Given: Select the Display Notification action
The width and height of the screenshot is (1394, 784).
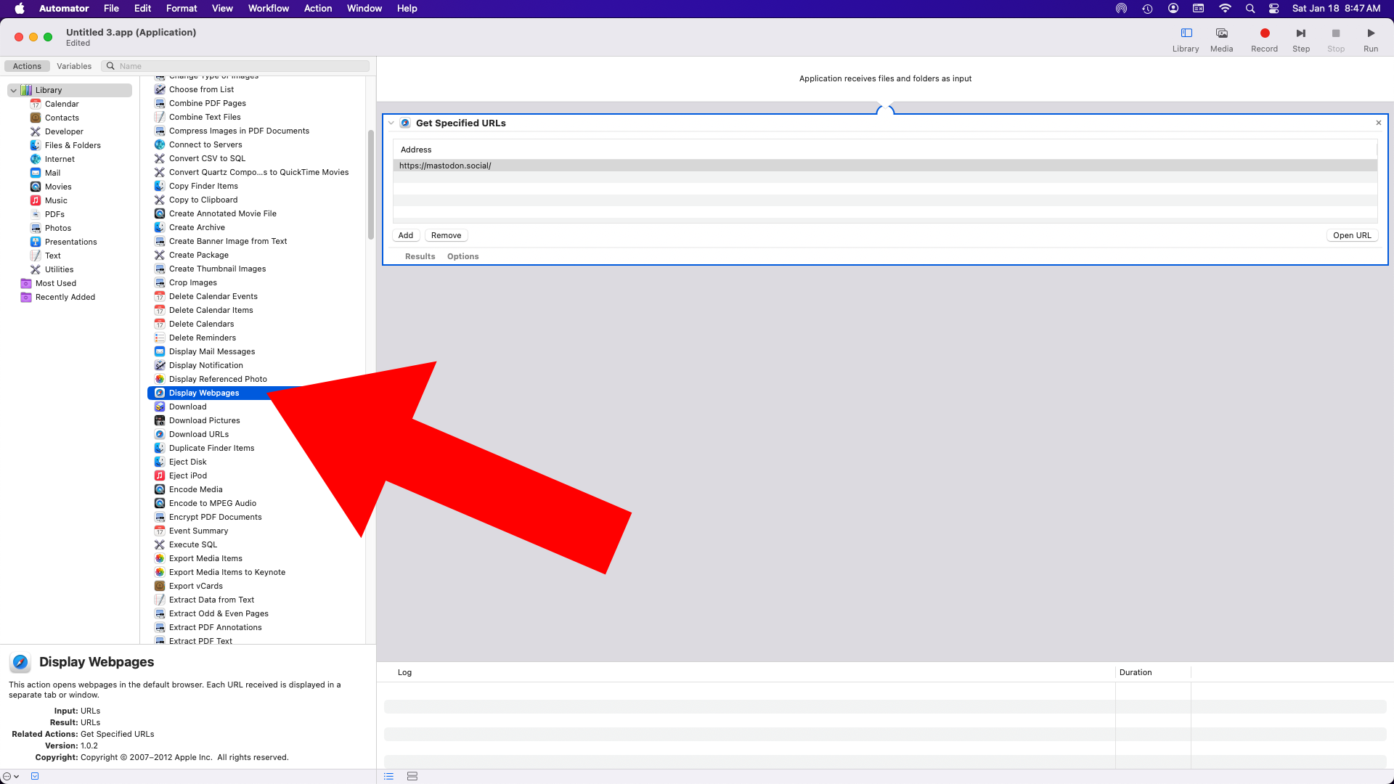Looking at the screenshot, I should pyautogui.click(x=205, y=365).
